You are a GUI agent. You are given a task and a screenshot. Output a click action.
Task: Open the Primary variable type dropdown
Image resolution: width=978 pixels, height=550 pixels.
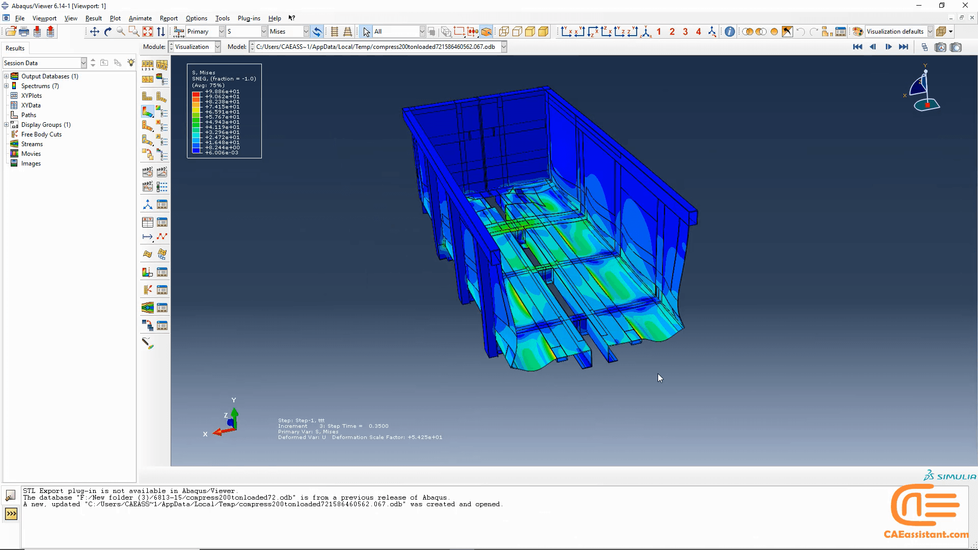[x=222, y=32]
